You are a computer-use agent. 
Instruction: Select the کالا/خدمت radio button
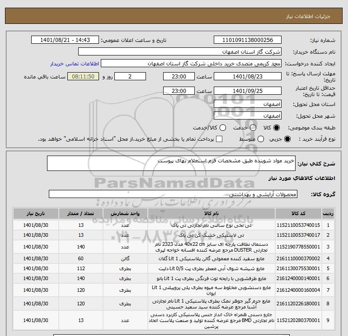(223, 128)
